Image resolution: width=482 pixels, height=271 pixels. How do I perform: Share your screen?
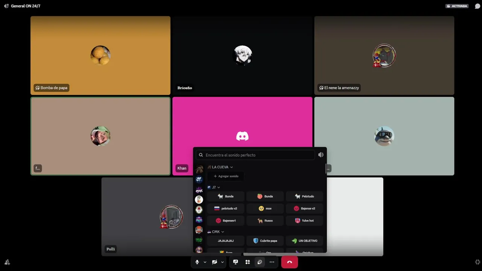pyautogui.click(x=236, y=262)
